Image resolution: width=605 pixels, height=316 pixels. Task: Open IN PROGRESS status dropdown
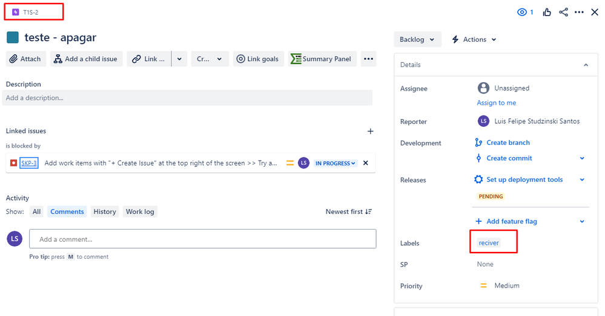(336, 163)
